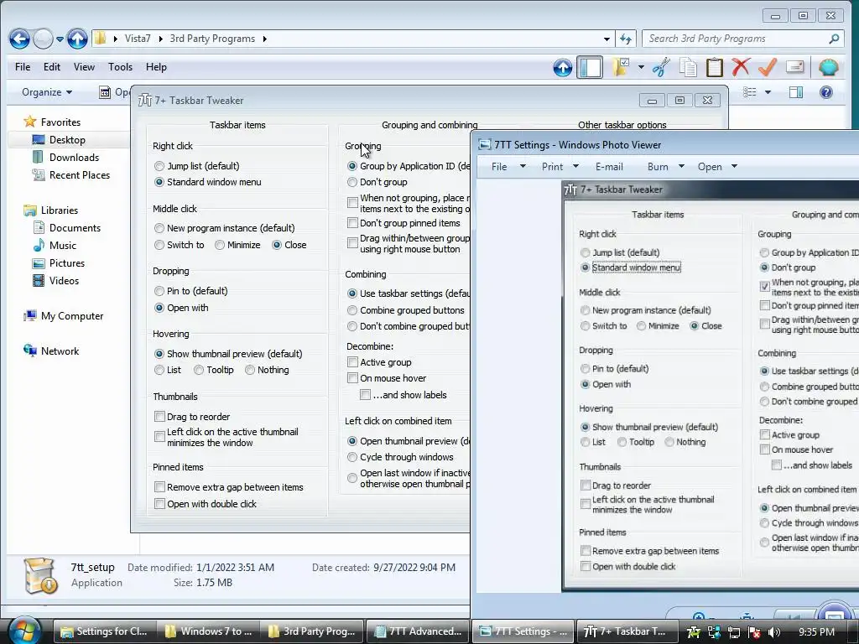859x644 pixels.
Task: Click the blue Up arrow beside the address bar
Action: [77, 39]
